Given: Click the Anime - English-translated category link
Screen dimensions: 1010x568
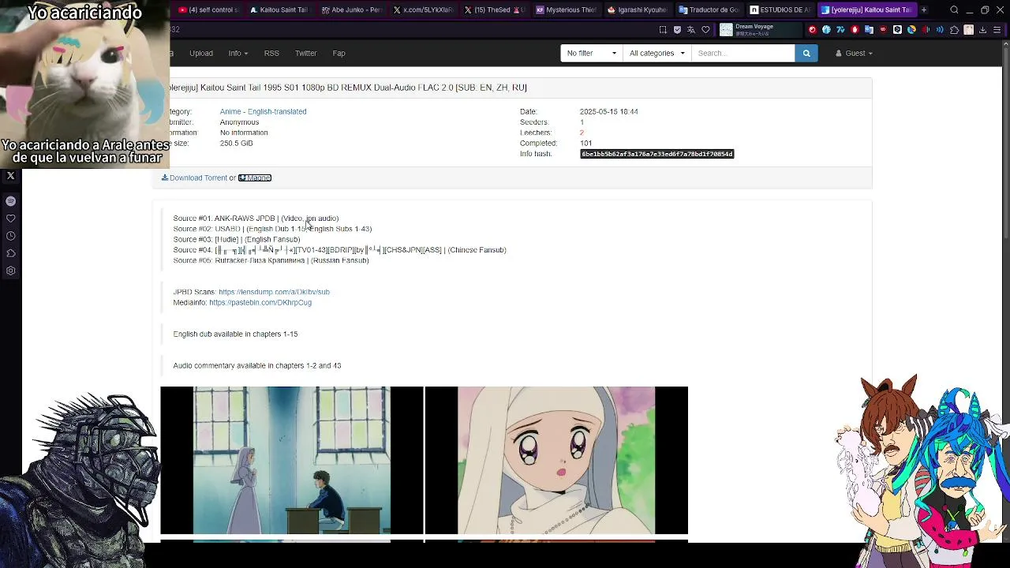Looking at the screenshot, I should point(263,111).
